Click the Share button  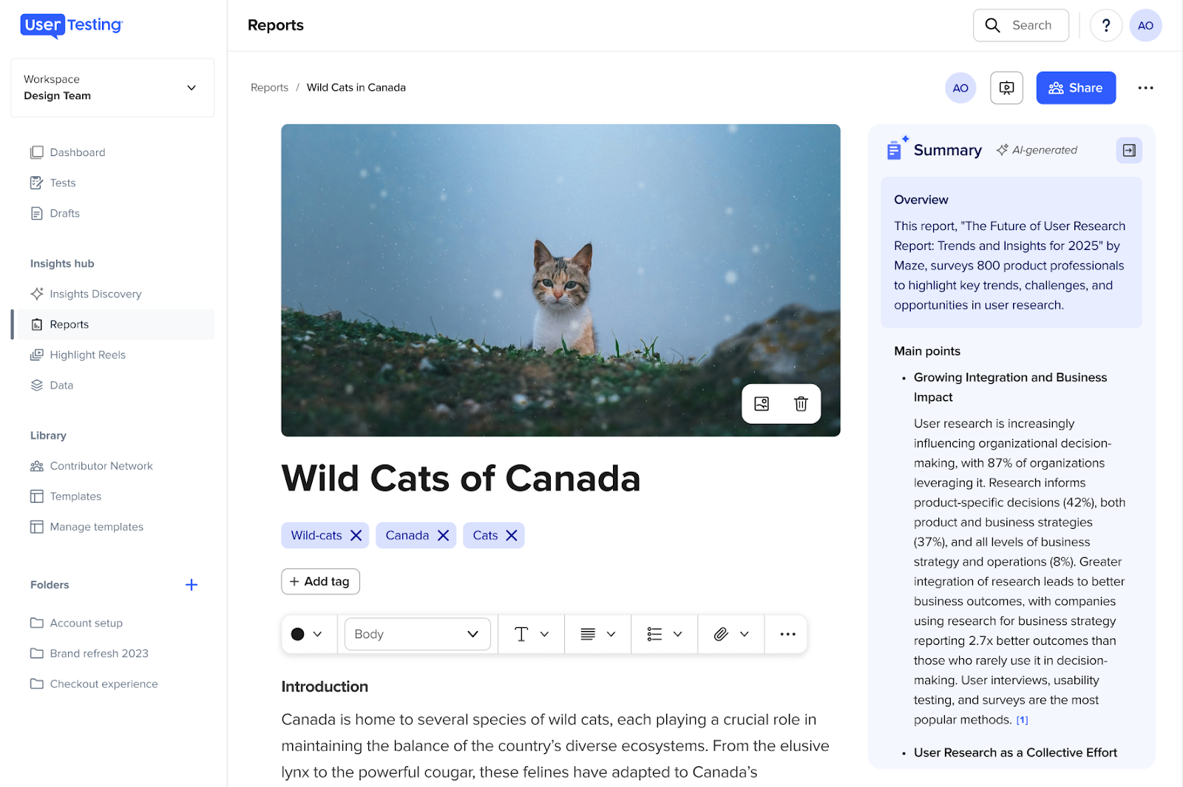pos(1075,88)
